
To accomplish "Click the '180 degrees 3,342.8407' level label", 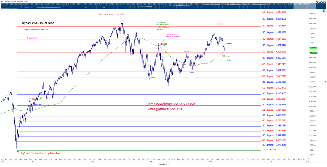I will coord(274,94).
